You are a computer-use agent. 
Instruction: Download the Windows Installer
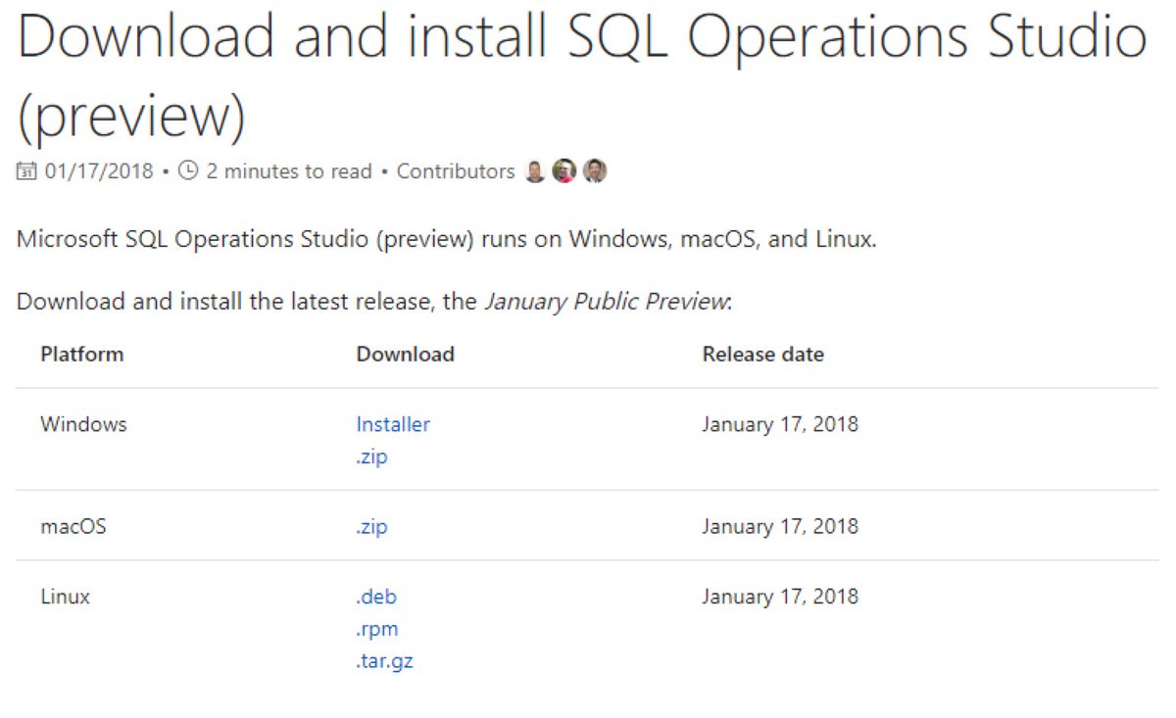[x=393, y=424]
